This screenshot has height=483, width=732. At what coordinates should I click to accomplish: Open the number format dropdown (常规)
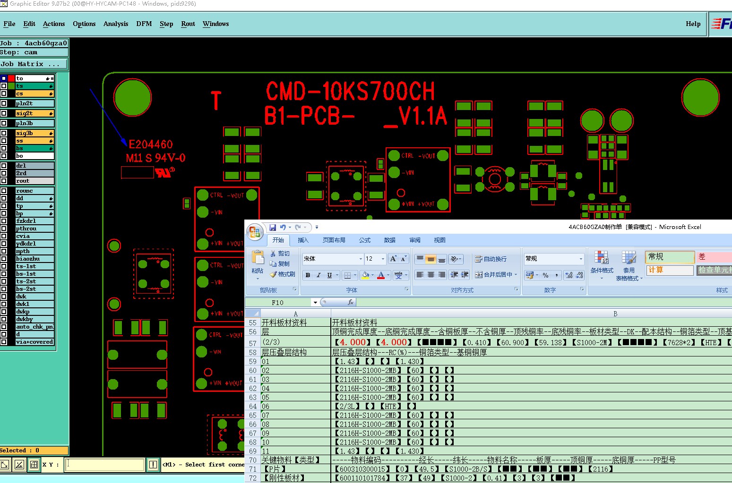point(581,259)
